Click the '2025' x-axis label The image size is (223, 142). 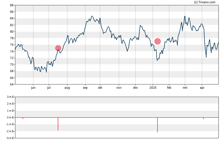click(x=153, y=88)
